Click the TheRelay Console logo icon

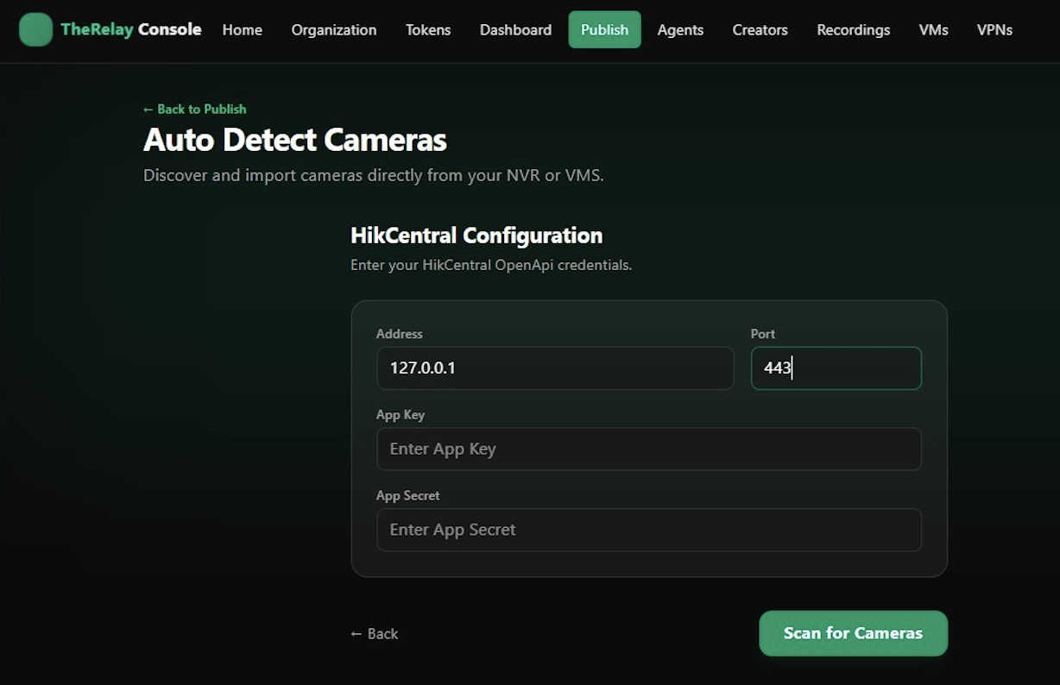[x=35, y=28]
